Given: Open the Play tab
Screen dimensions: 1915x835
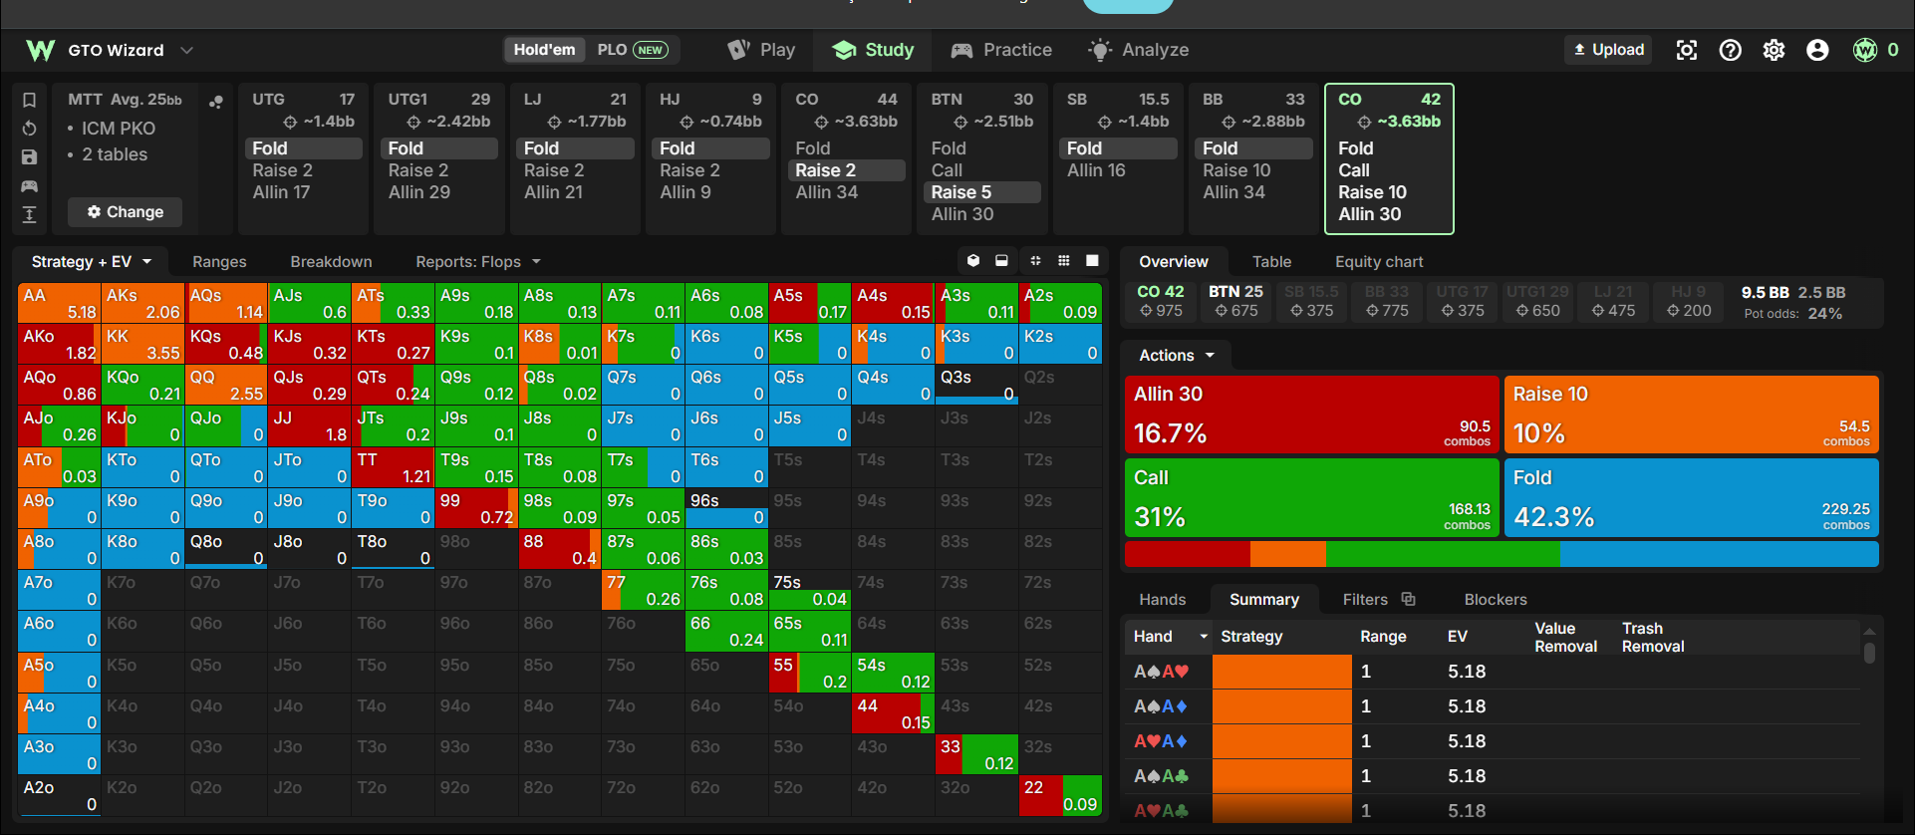Looking at the screenshot, I should 762,50.
